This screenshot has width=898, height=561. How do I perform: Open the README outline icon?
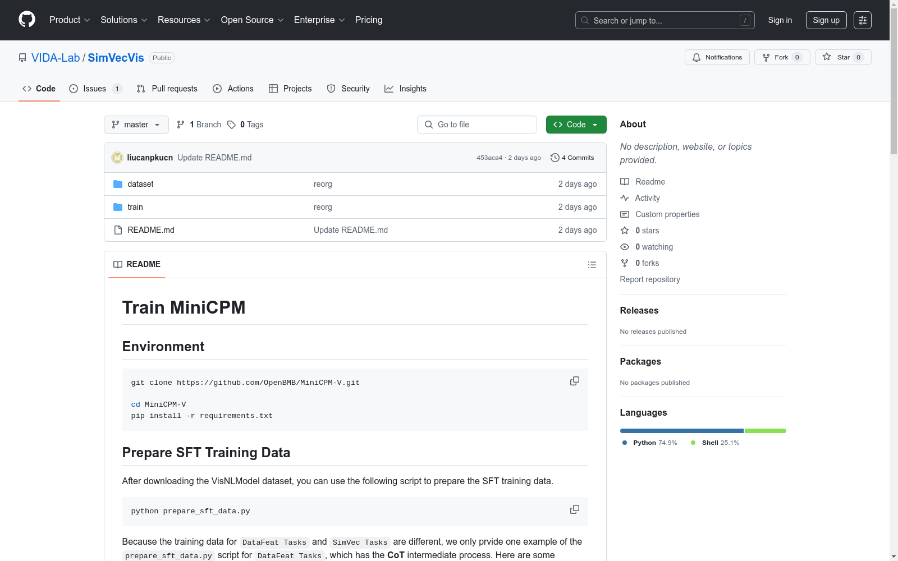(592, 265)
